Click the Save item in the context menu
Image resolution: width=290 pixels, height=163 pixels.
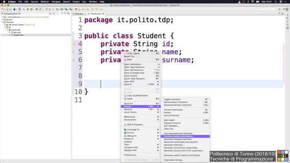click(141, 59)
